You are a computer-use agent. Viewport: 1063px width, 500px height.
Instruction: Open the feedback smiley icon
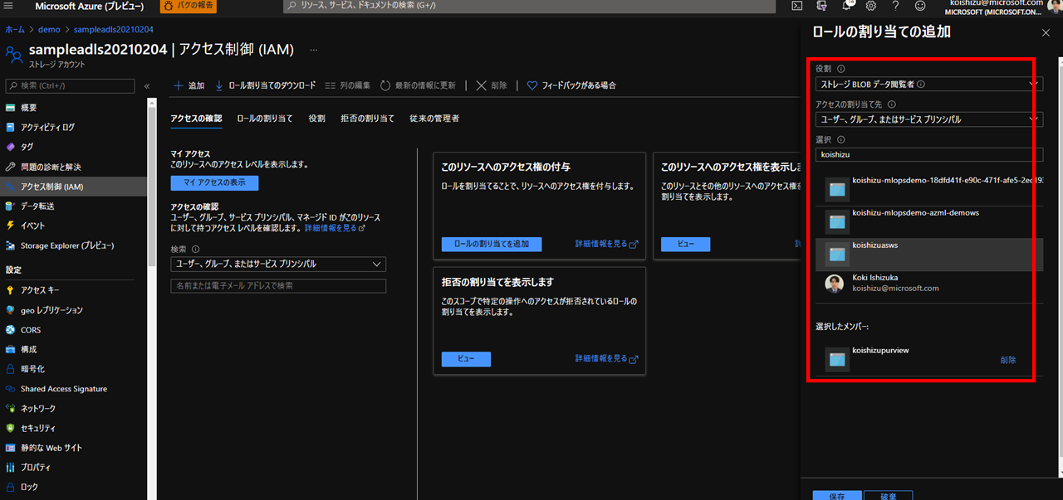[920, 6]
